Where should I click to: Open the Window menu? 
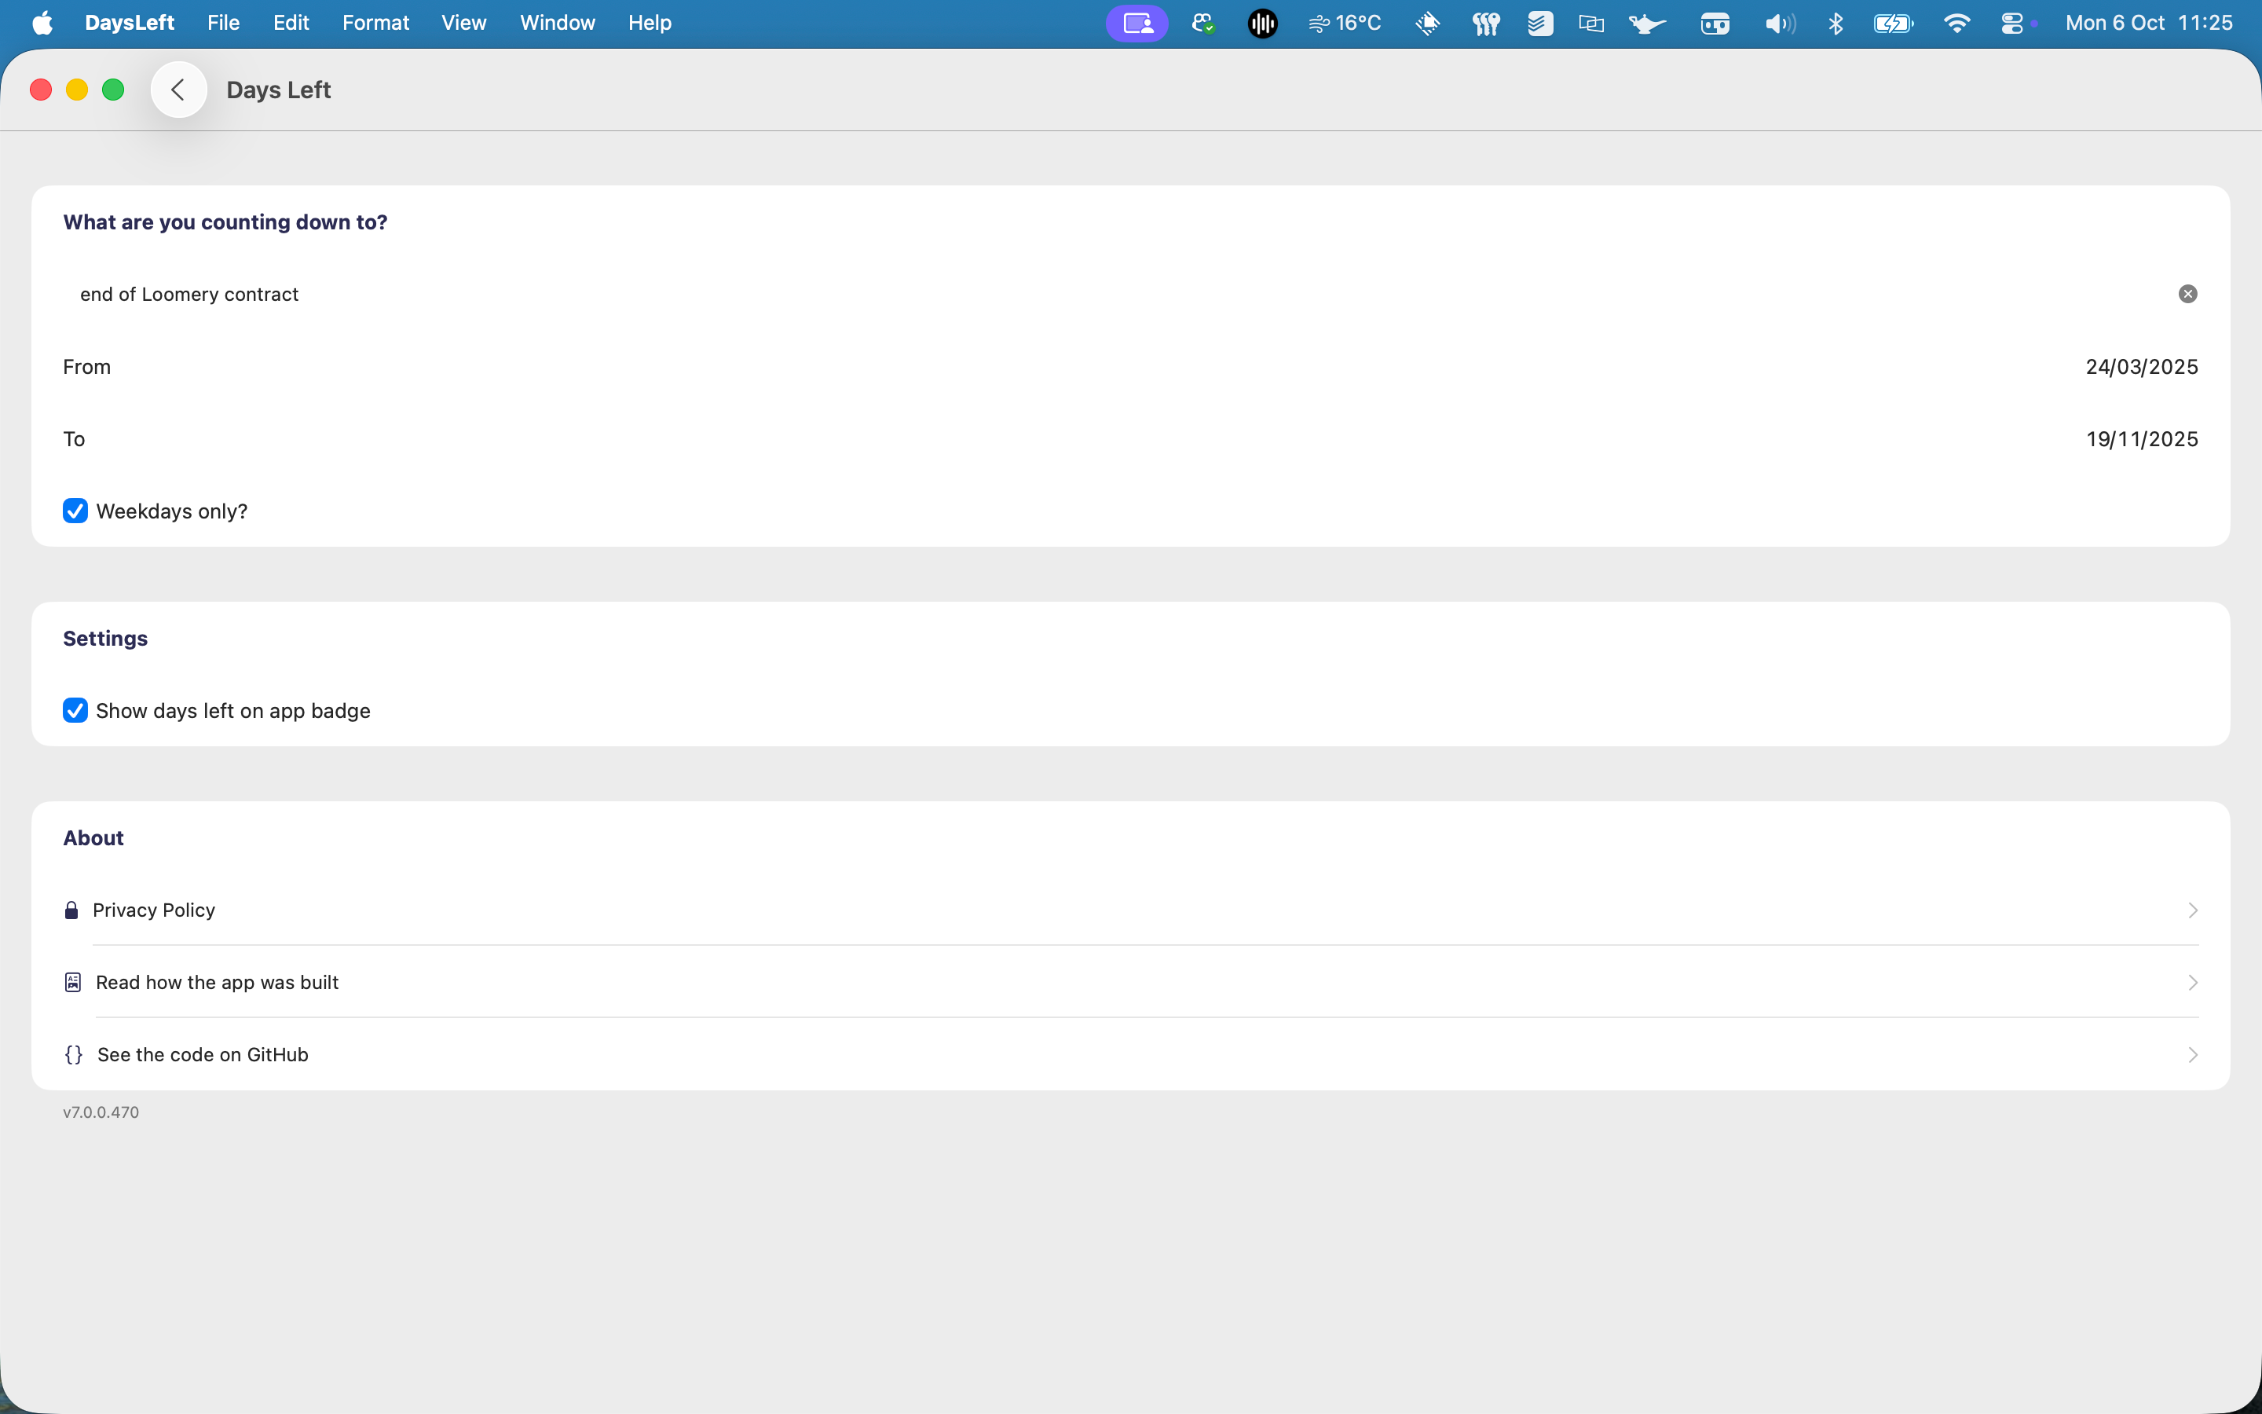tap(557, 24)
